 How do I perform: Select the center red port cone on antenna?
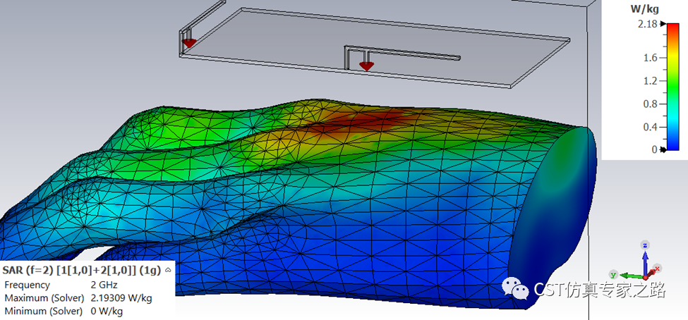click(366, 66)
